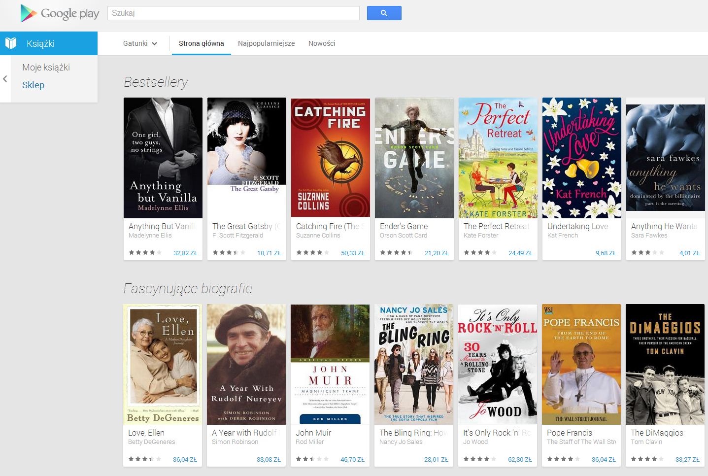The height and width of the screenshot is (476, 708).
Task: Select the Strona główna tab
Action: click(201, 43)
